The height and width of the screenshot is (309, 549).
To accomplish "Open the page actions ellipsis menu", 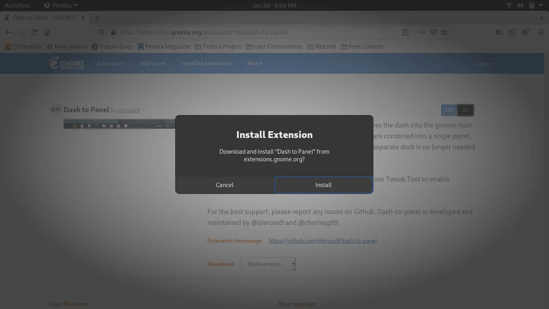I will pos(422,32).
